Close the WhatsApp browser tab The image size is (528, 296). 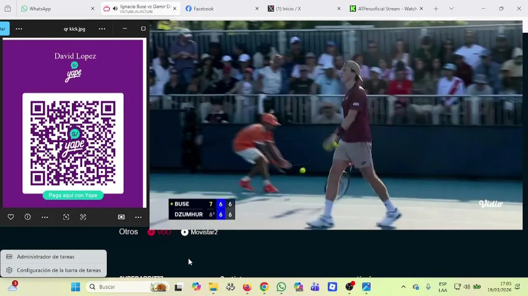(x=93, y=9)
